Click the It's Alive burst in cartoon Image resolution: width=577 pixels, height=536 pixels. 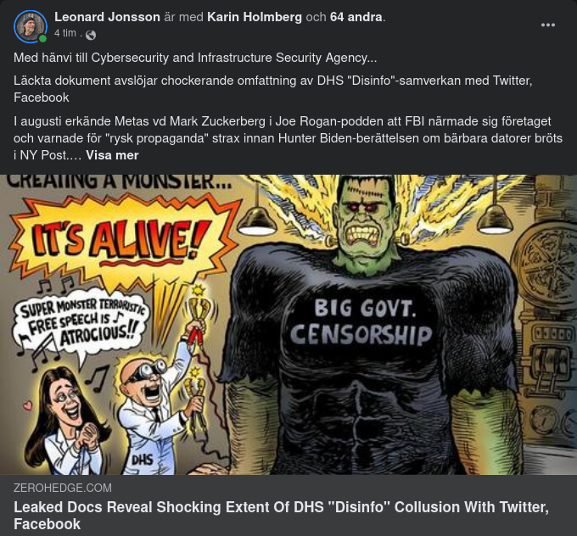[x=121, y=239]
